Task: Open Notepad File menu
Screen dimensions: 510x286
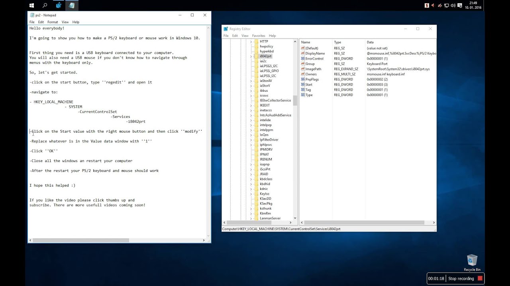Action: [32, 22]
